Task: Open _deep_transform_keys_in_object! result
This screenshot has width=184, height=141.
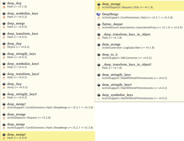Action: 127,64
